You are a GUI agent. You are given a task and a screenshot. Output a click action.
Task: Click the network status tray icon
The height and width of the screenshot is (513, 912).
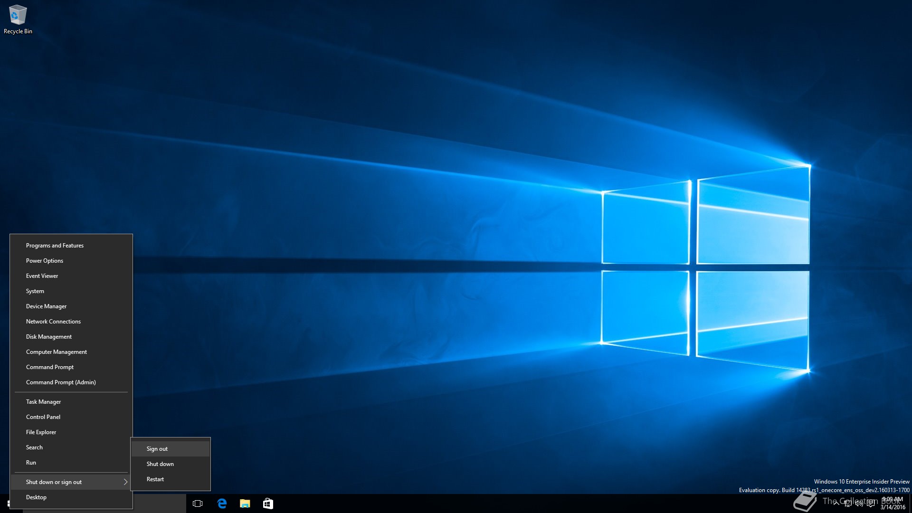[x=847, y=503]
